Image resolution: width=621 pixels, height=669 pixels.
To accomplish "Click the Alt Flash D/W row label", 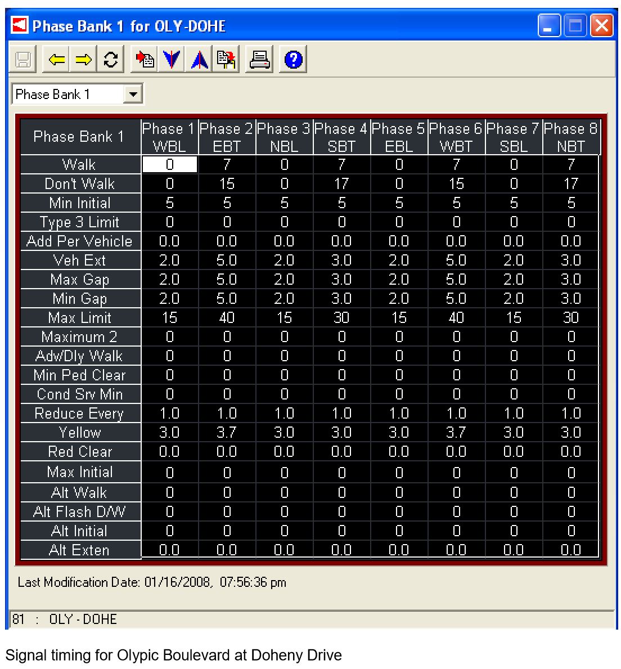I will point(80,511).
